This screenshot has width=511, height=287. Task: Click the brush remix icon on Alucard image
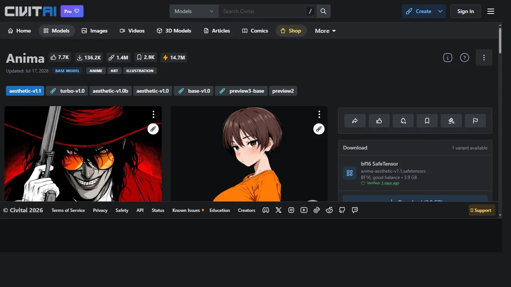pos(153,129)
